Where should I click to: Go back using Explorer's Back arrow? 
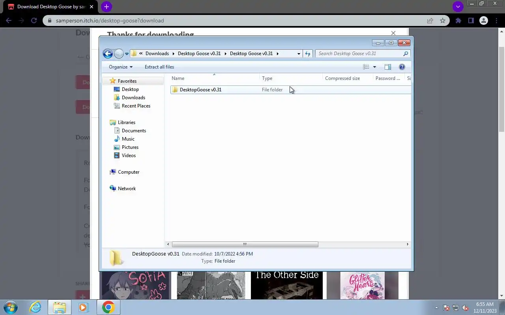click(x=108, y=54)
